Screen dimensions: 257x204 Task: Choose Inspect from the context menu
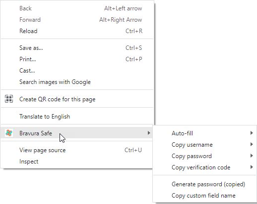coord(77,162)
